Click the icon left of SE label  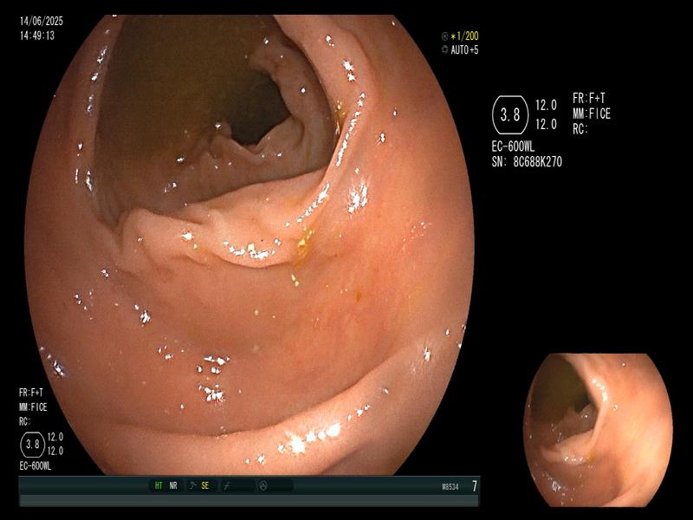192,485
